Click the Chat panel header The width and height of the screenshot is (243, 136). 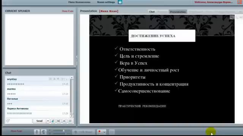coord(8,73)
